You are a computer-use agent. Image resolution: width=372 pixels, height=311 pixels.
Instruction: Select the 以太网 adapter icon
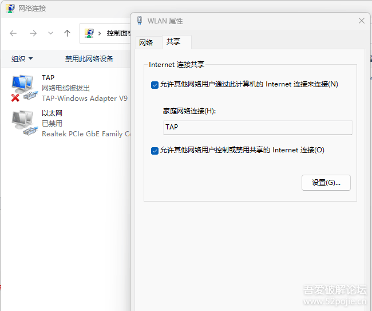[x=25, y=123]
